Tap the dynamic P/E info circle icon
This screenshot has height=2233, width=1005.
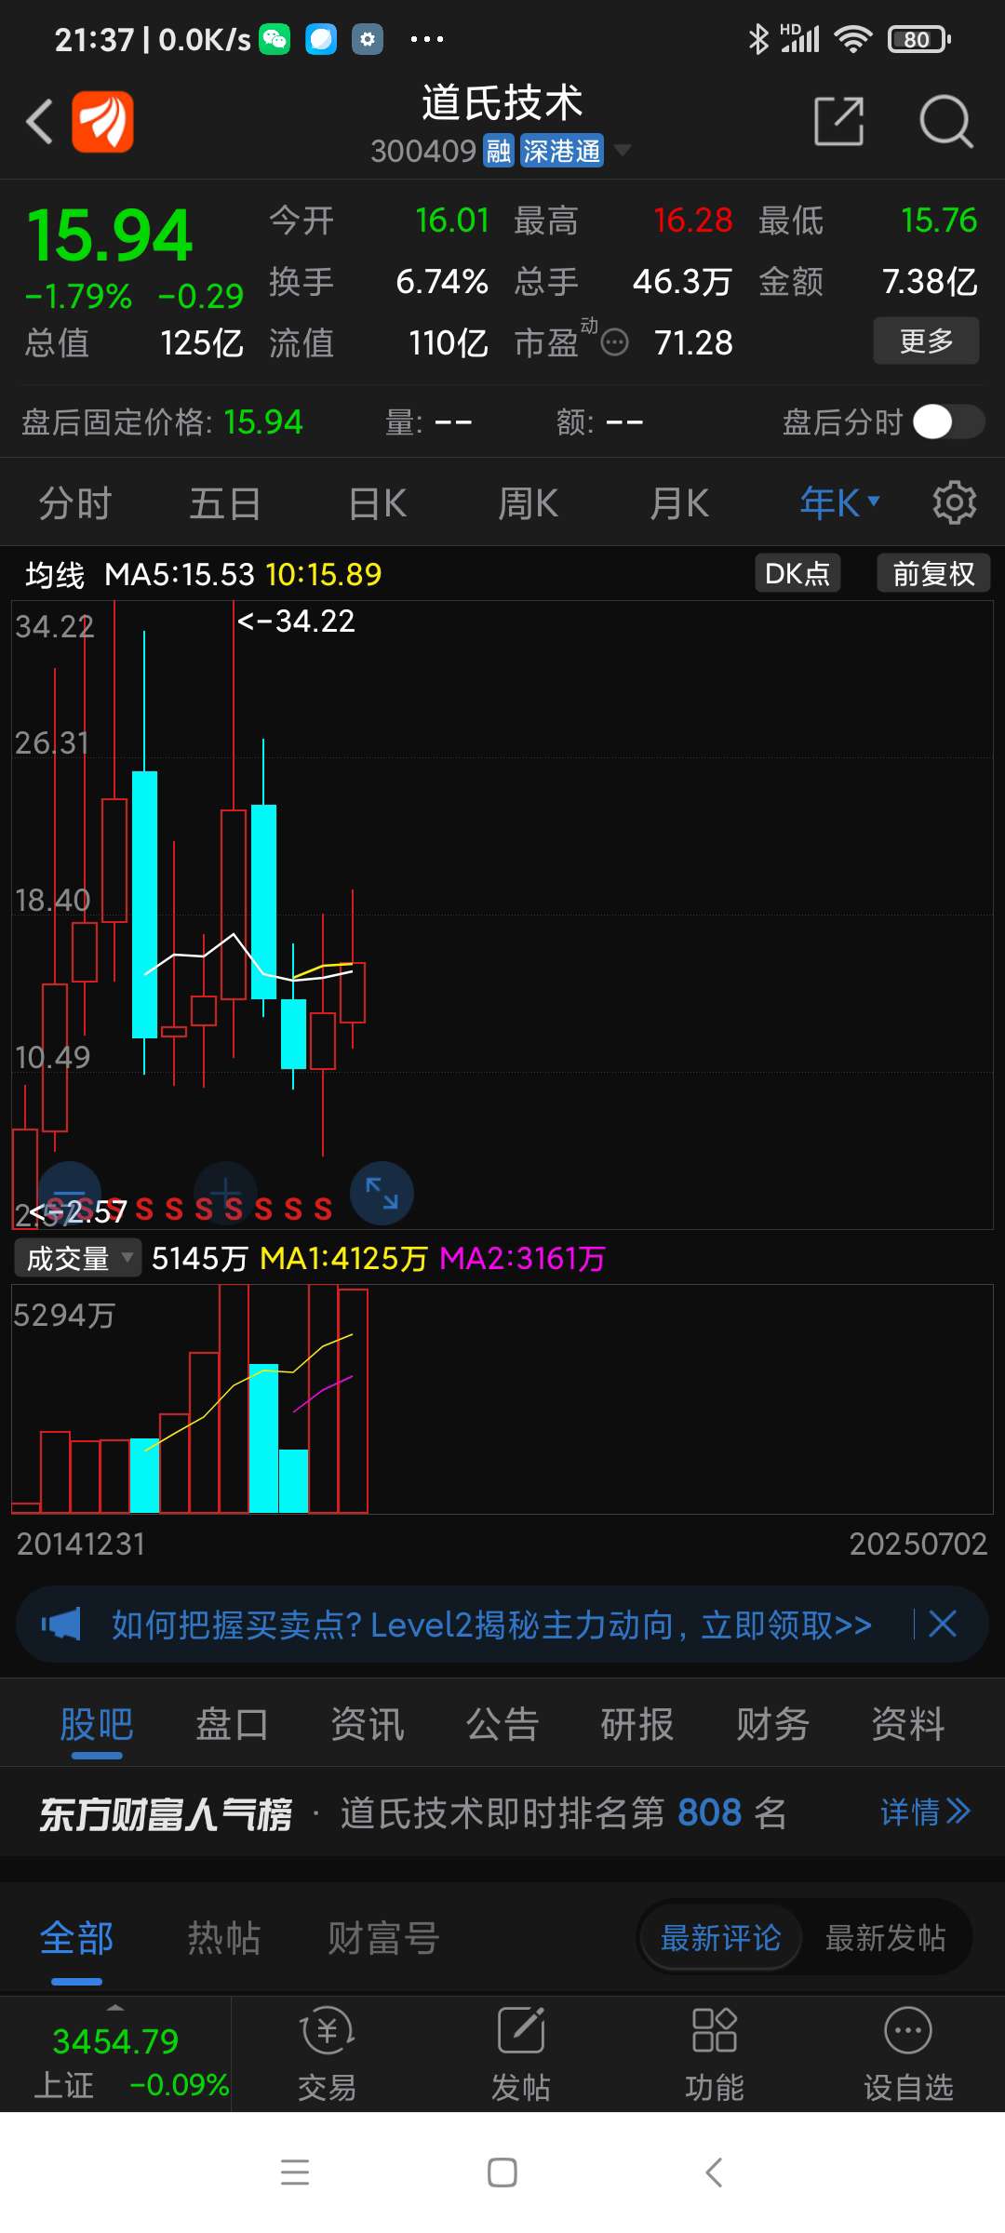[x=614, y=343]
